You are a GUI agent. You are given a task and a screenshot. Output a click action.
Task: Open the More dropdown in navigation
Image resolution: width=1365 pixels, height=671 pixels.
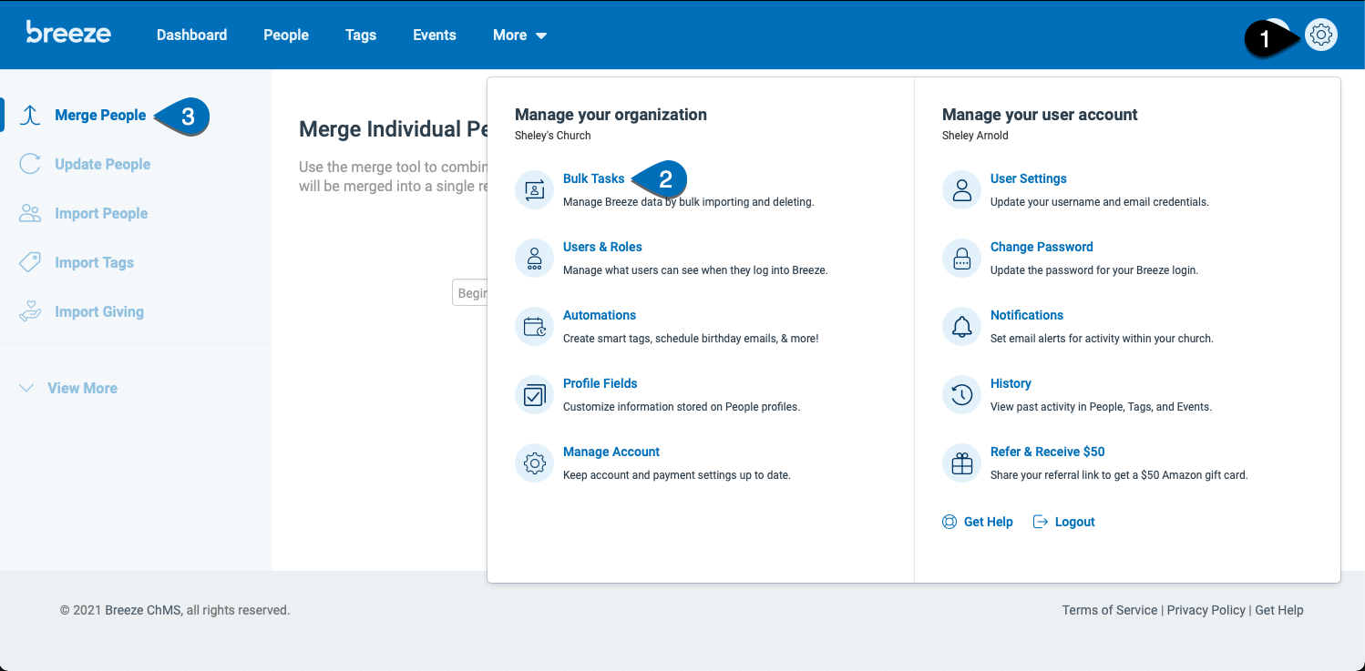click(x=519, y=35)
